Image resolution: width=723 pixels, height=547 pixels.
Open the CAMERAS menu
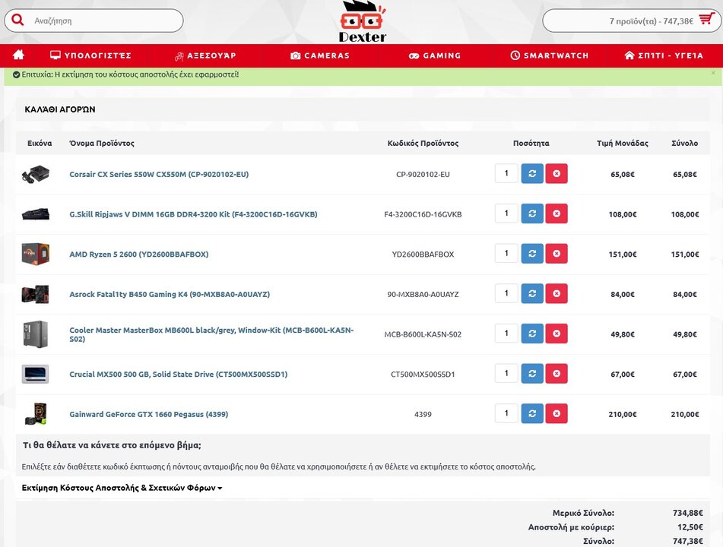pos(320,55)
